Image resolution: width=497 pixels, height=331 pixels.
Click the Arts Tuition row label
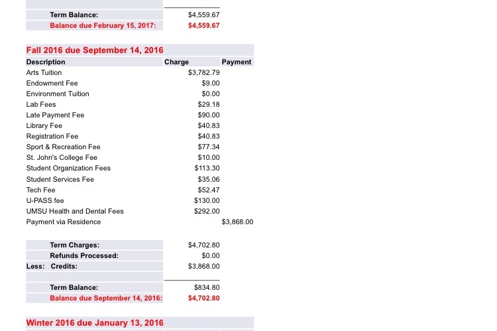(44, 72)
